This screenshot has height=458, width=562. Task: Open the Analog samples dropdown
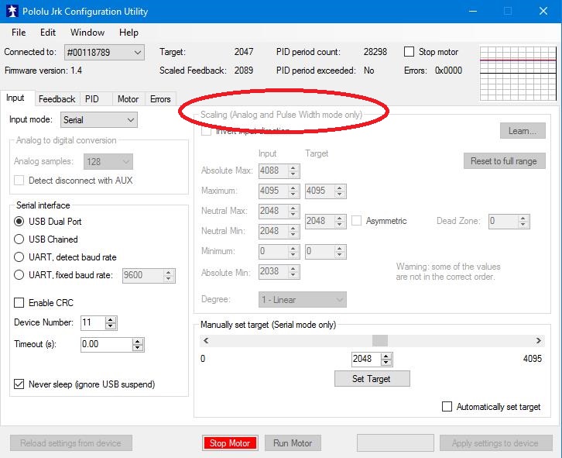108,162
